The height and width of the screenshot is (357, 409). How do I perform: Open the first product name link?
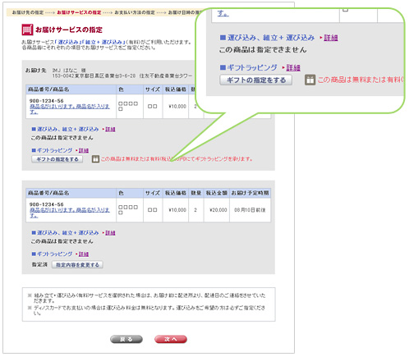(x=70, y=109)
